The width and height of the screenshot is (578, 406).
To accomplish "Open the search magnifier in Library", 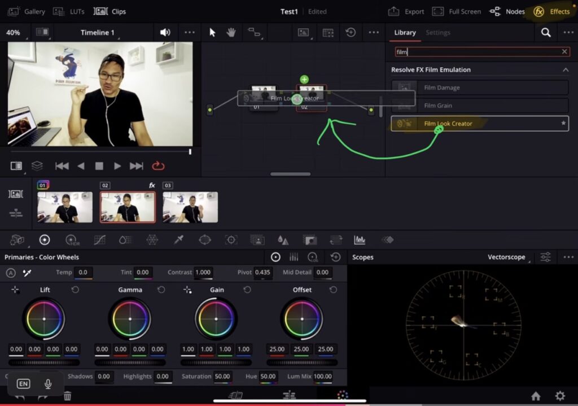I will pos(546,32).
